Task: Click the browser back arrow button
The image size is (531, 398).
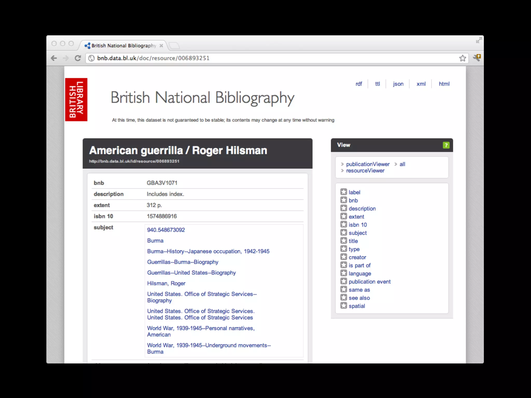Action: click(54, 58)
